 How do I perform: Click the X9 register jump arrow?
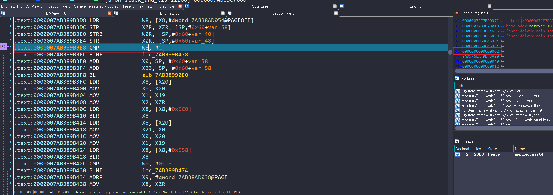click(502, 56)
